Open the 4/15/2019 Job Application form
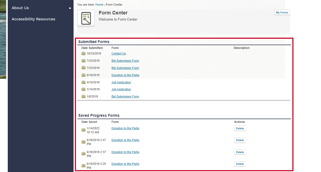Screen dimensions: 321x172 [x=121, y=82]
